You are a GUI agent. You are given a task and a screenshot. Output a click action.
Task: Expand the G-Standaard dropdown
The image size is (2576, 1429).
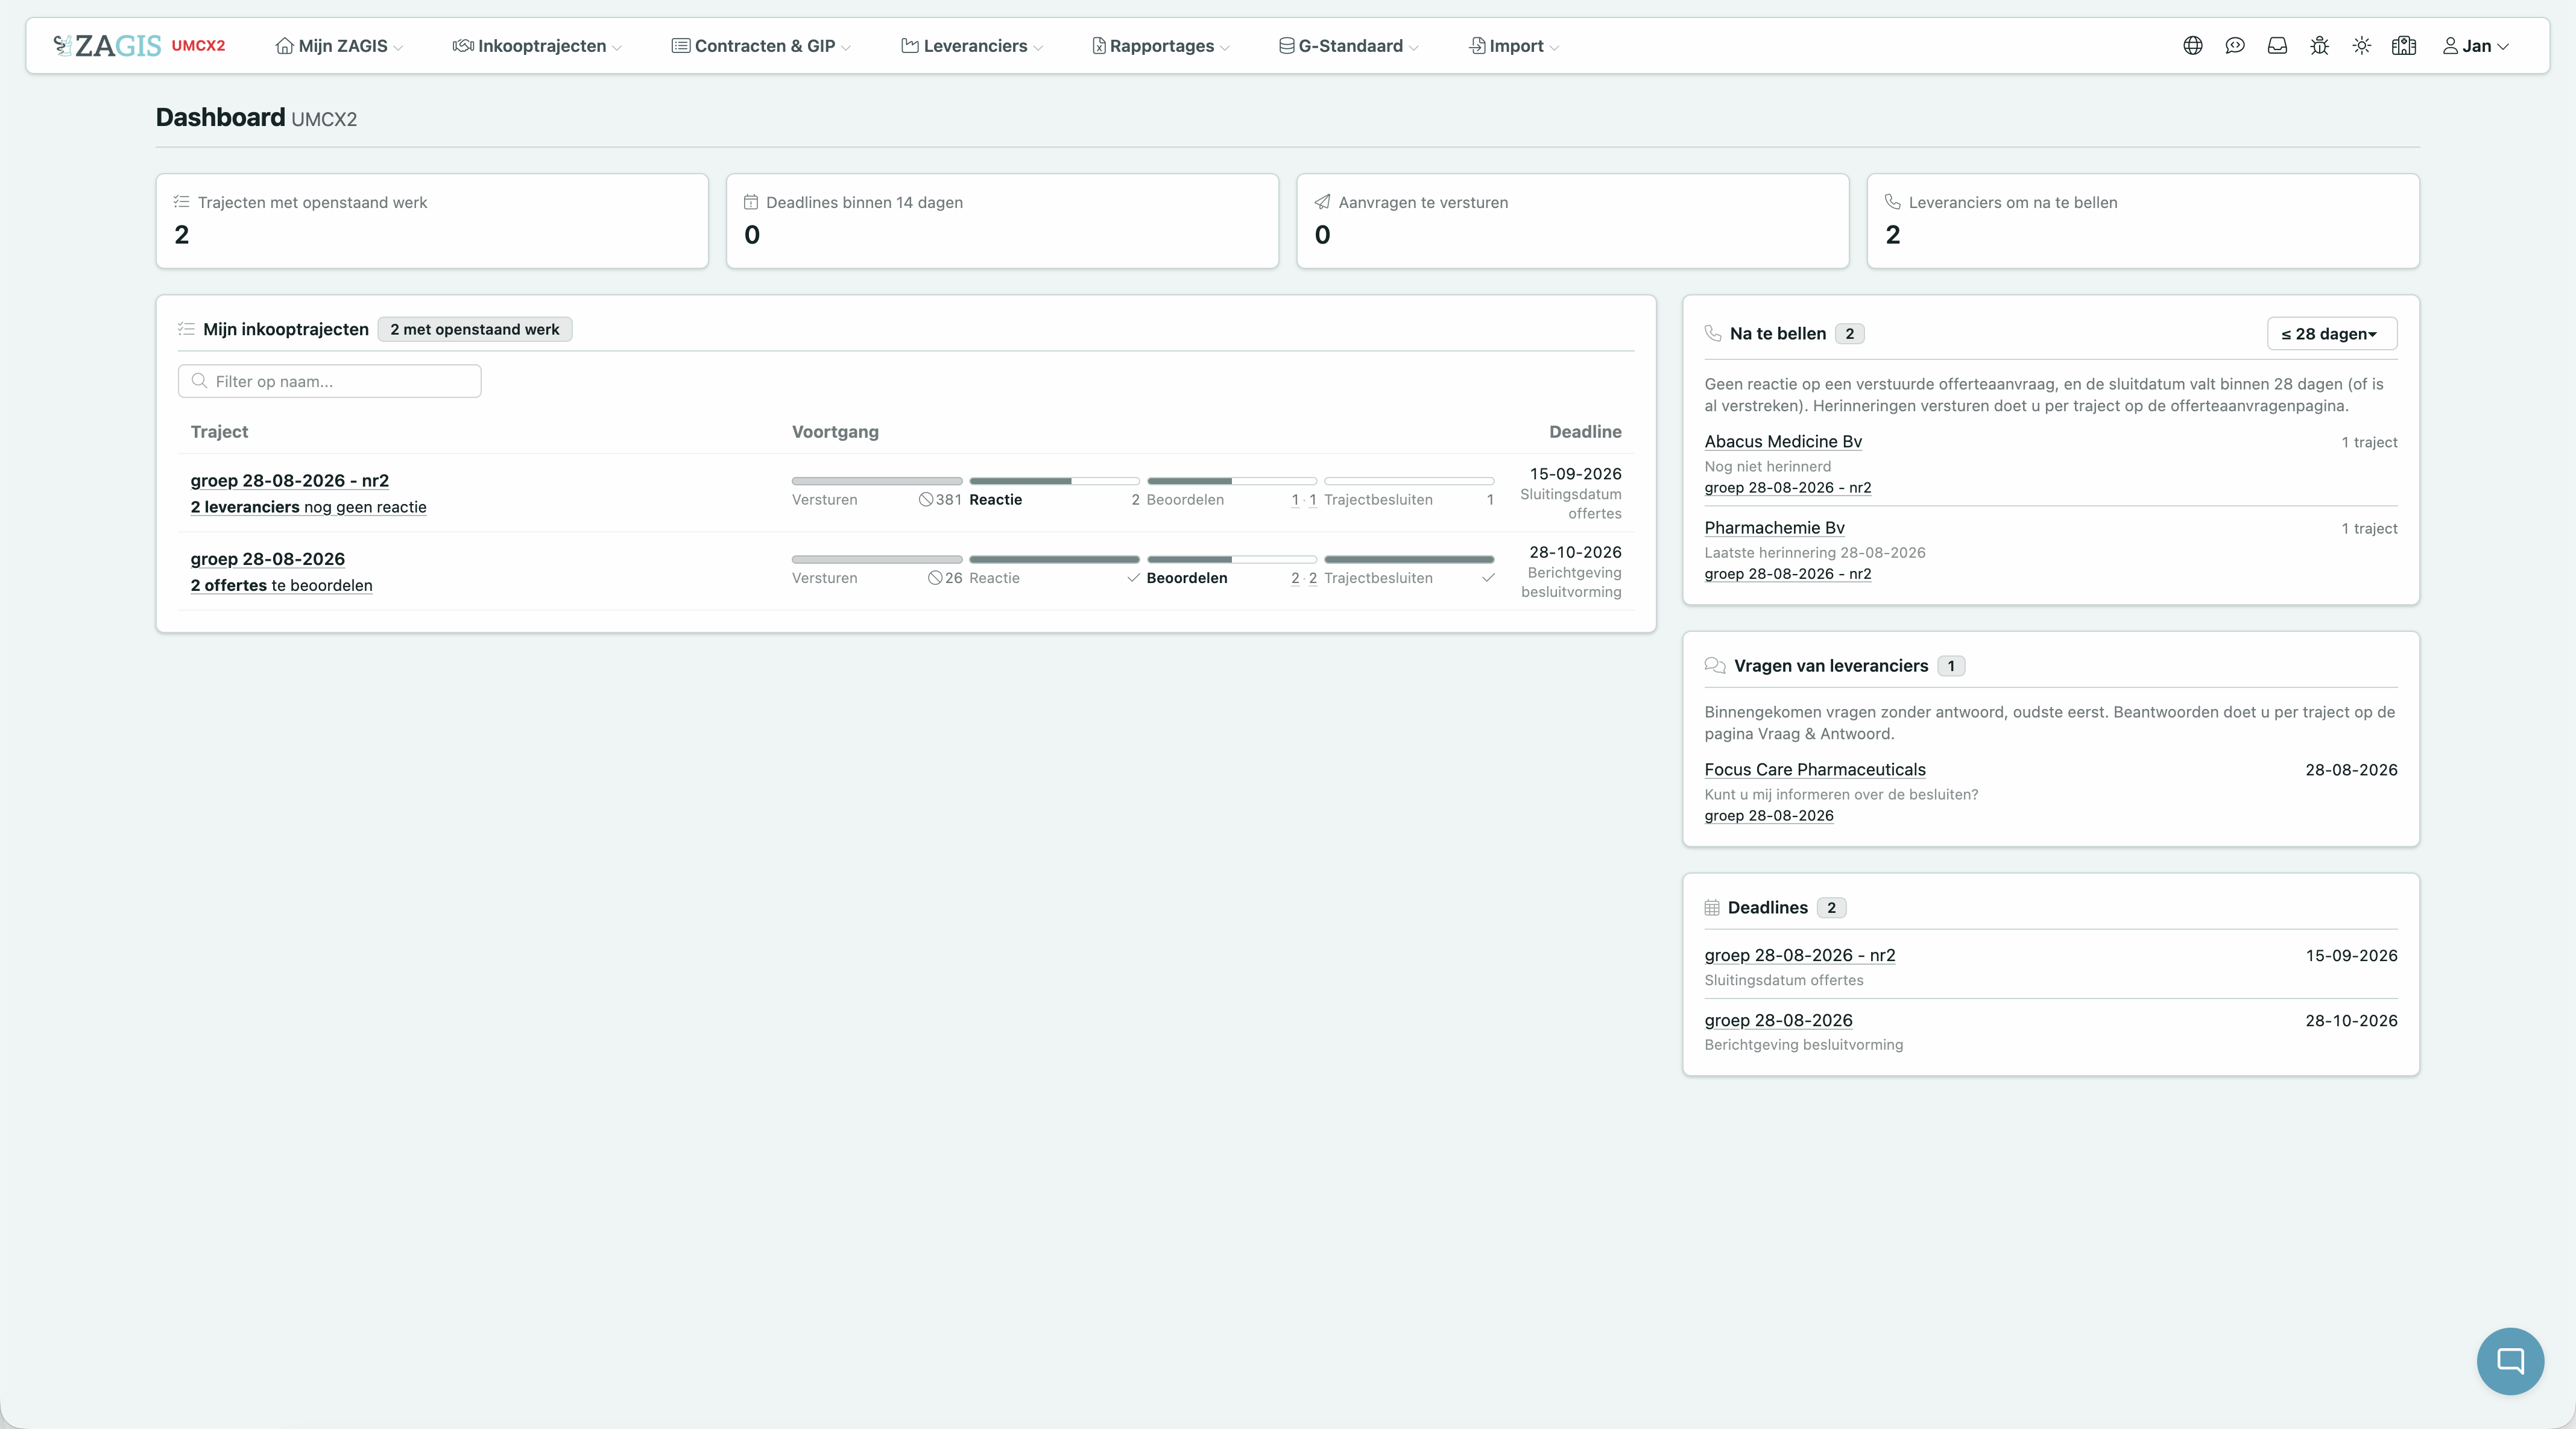[1349, 46]
